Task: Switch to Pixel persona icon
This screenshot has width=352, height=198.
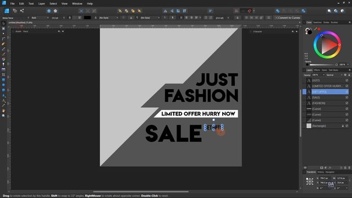Action: (15, 11)
